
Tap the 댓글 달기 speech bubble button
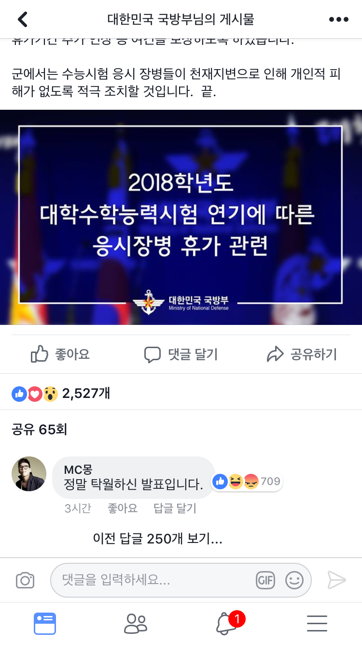(x=181, y=354)
